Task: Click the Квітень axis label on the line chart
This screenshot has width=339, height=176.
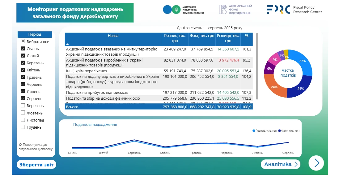Action: point(165,153)
